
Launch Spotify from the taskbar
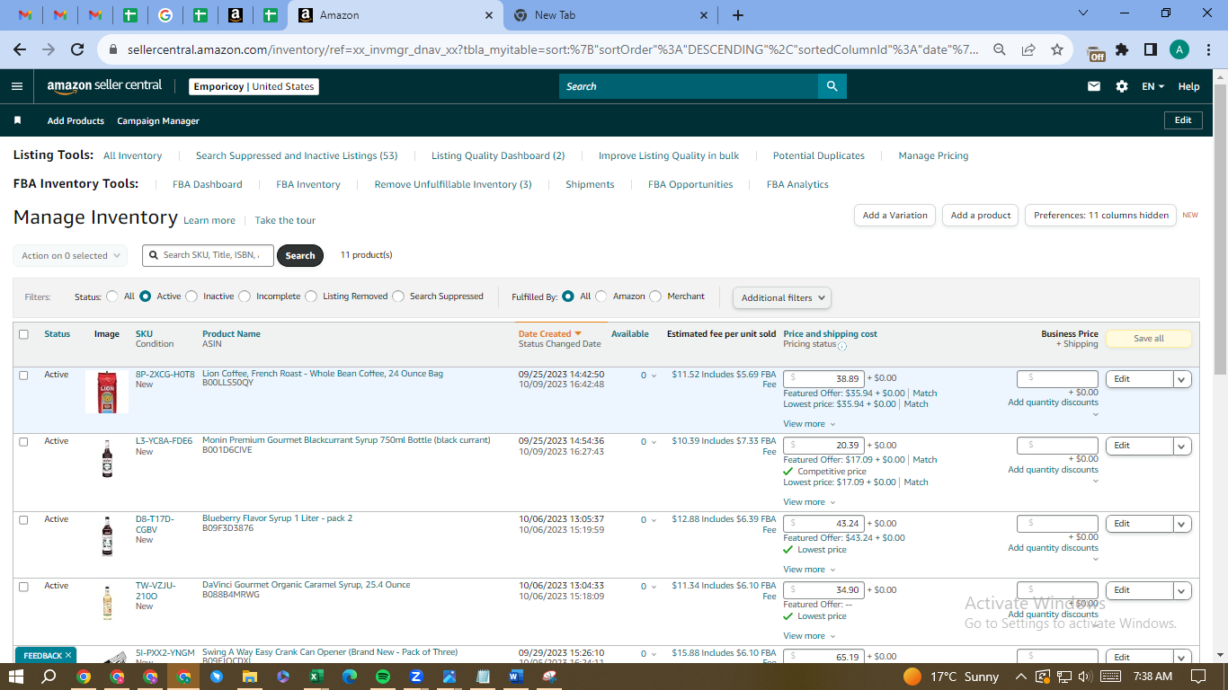pyautogui.click(x=383, y=676)
